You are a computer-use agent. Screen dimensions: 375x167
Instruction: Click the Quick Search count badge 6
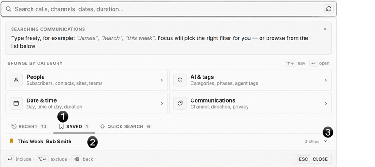[x=148, y=126]
